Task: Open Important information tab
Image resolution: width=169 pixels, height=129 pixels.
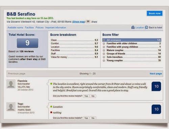Action: (x=56, y=28)
